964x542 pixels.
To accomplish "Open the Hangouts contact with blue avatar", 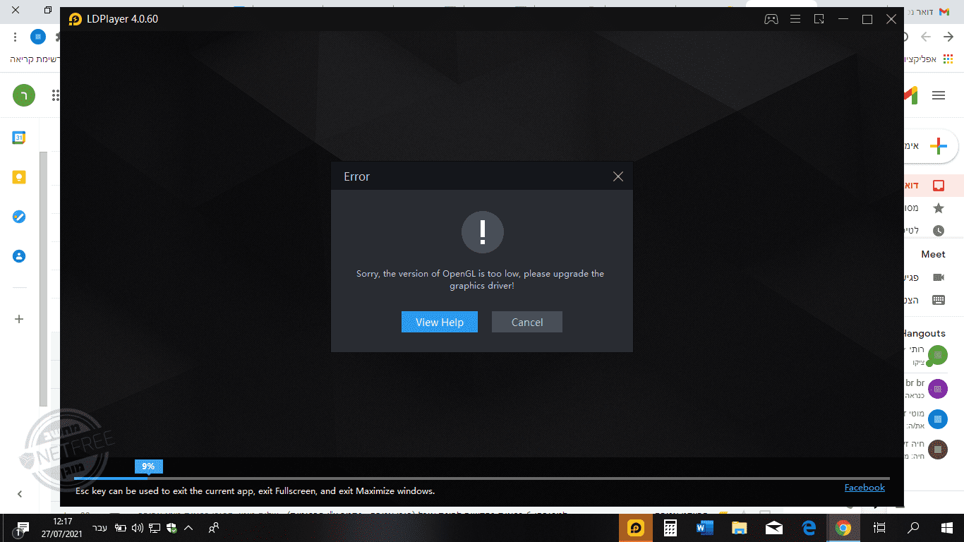I will click(x=938, y=419).
